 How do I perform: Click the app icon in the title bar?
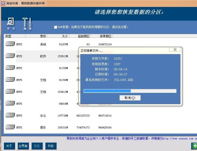click(x=3, y=3)
